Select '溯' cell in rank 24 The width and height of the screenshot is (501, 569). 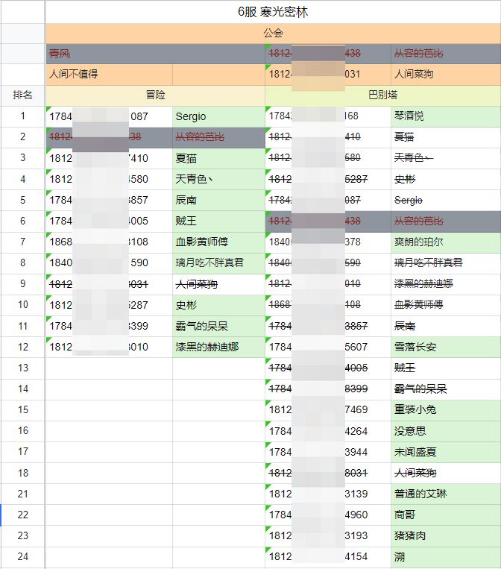click(446, 556)
